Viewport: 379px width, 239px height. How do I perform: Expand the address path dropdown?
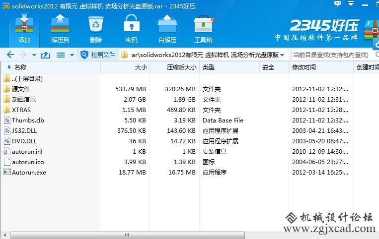(x=282, y=55)
